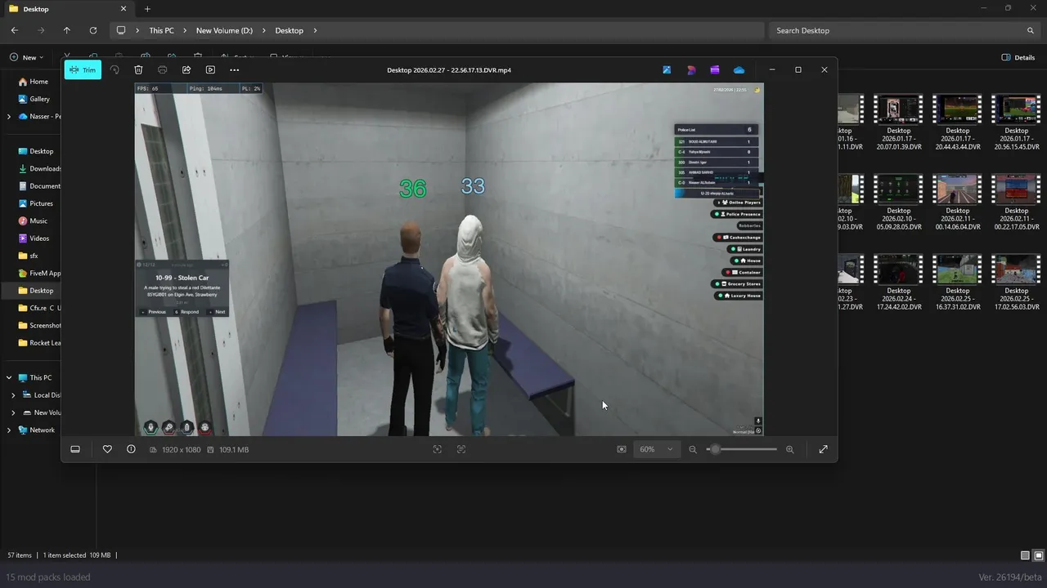Click the purple video editor icon
Image resolution: width=1047 pixels, height=588 pixels.
pos(715,70)
